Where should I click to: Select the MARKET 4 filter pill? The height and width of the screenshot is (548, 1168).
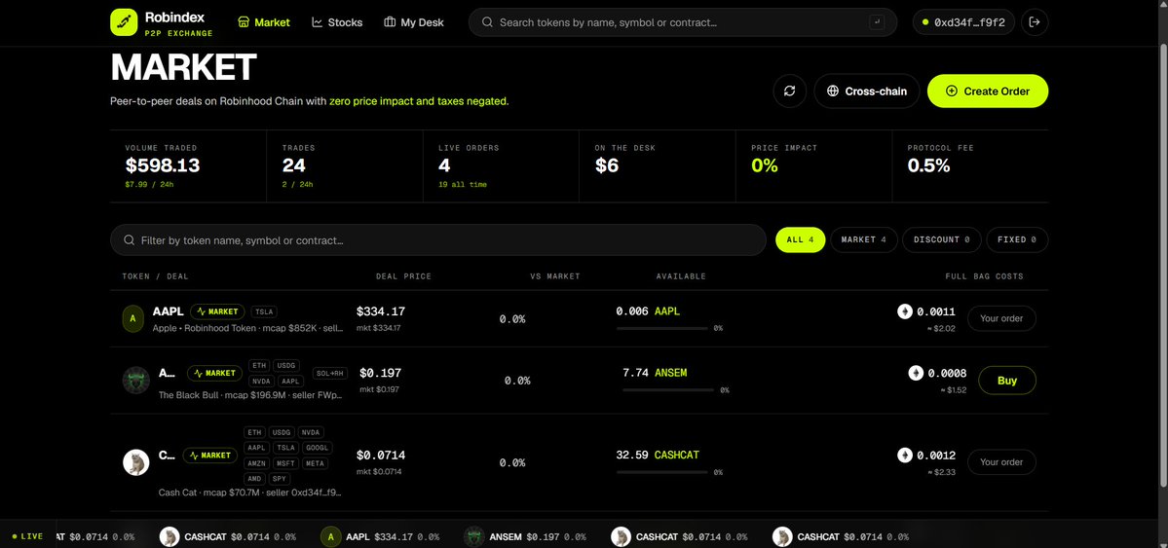point(863,239)
